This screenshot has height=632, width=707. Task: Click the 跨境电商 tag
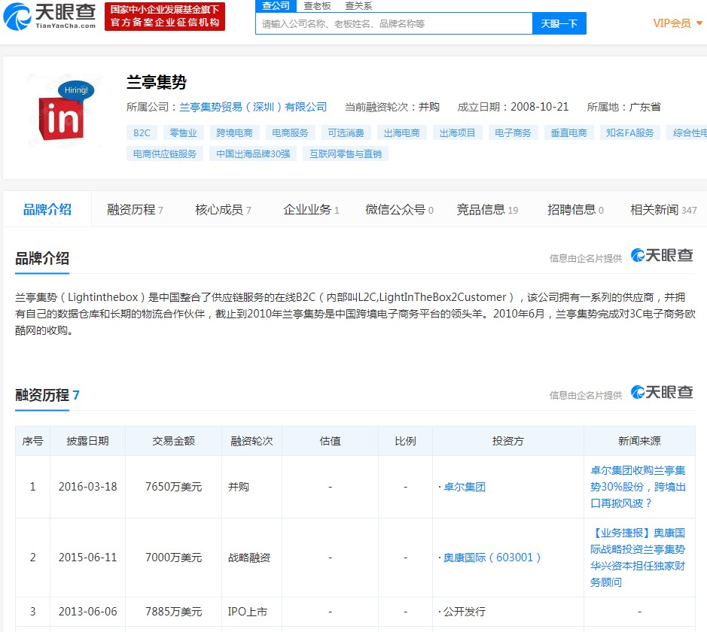(234, 133)
